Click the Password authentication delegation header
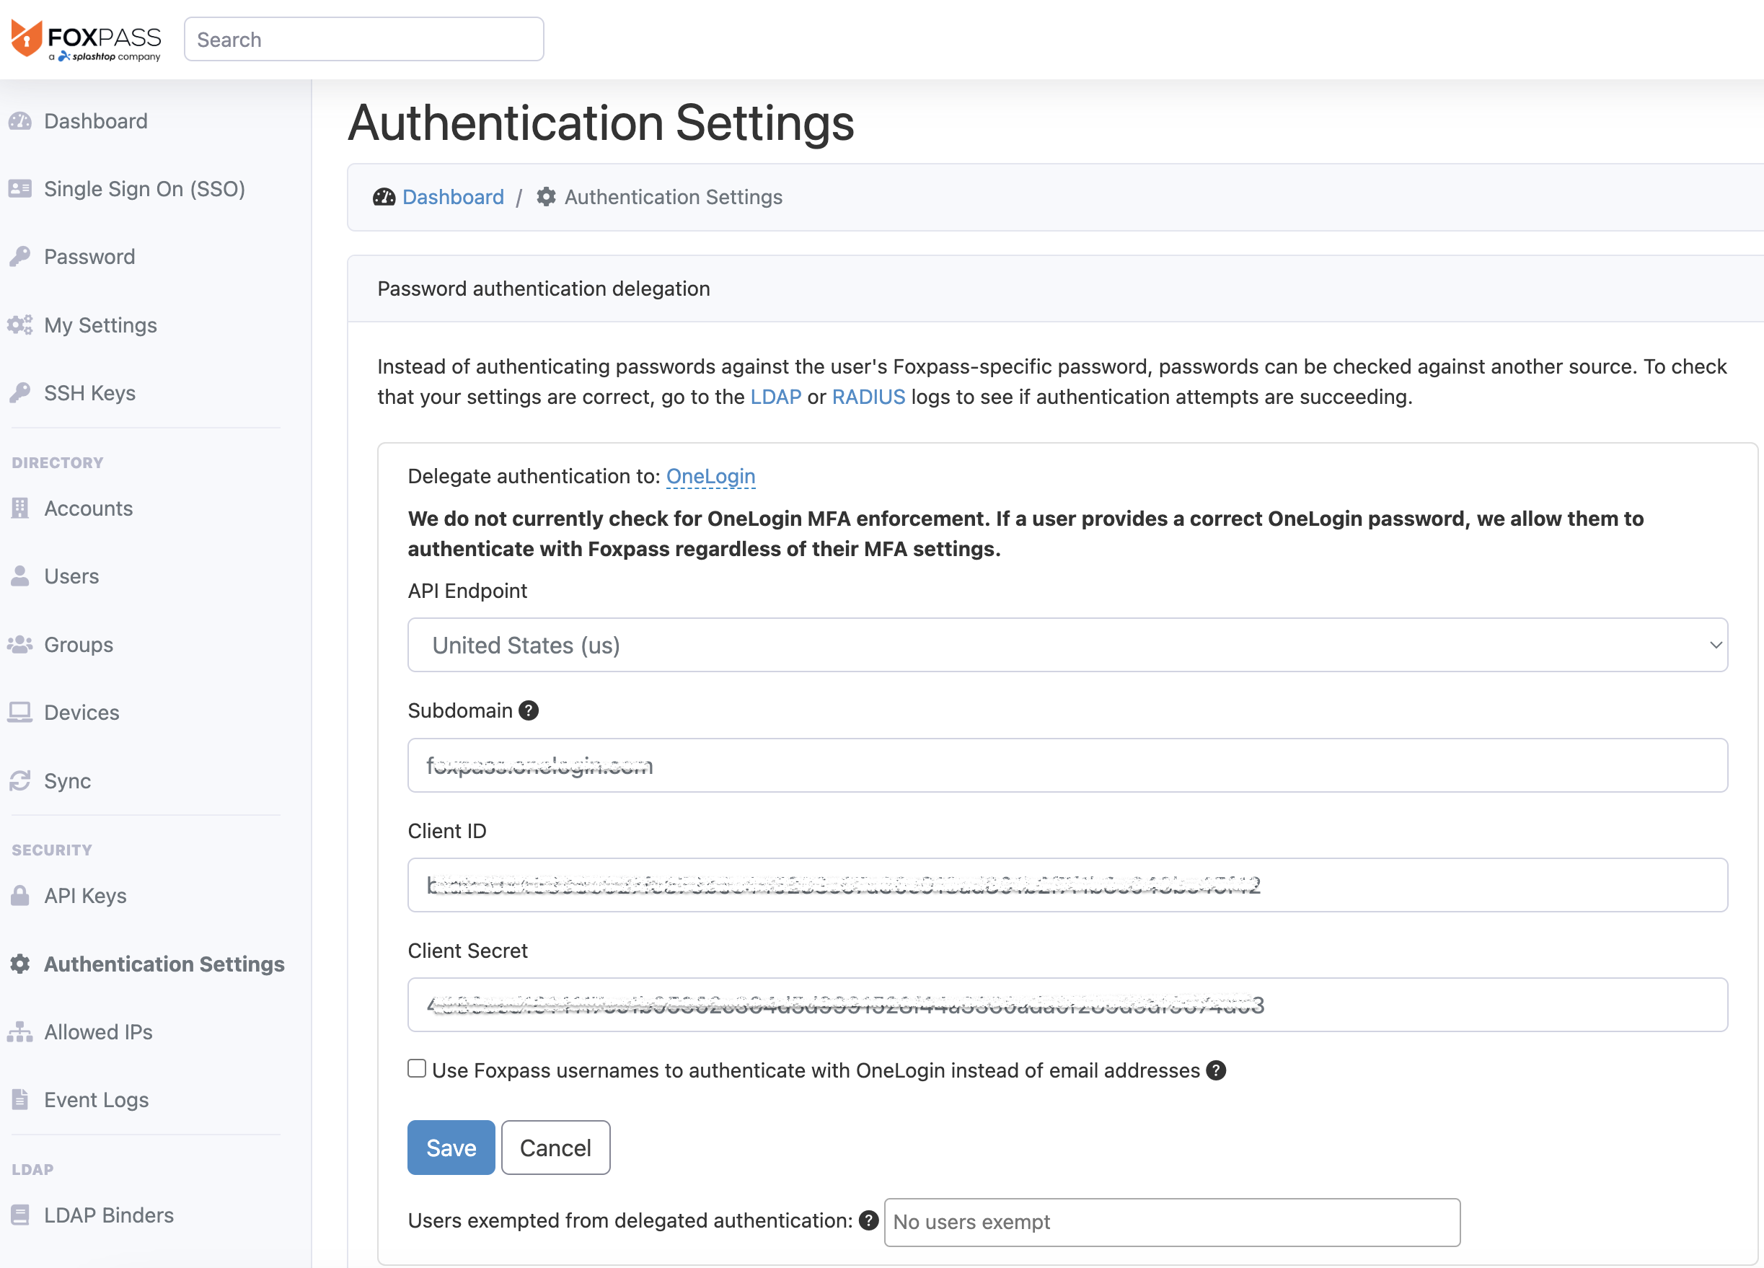 (544, 289)
